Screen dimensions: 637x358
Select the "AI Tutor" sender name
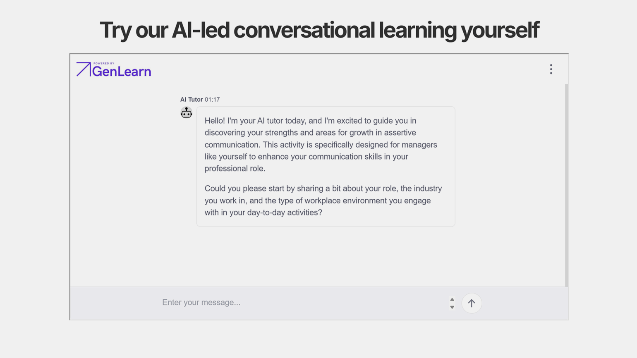tap(191, 100)
